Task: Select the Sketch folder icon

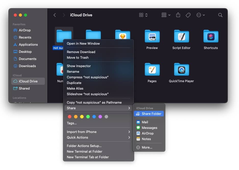Action: tap(123, 35)
